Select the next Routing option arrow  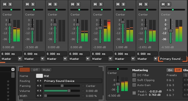[41, 81]
